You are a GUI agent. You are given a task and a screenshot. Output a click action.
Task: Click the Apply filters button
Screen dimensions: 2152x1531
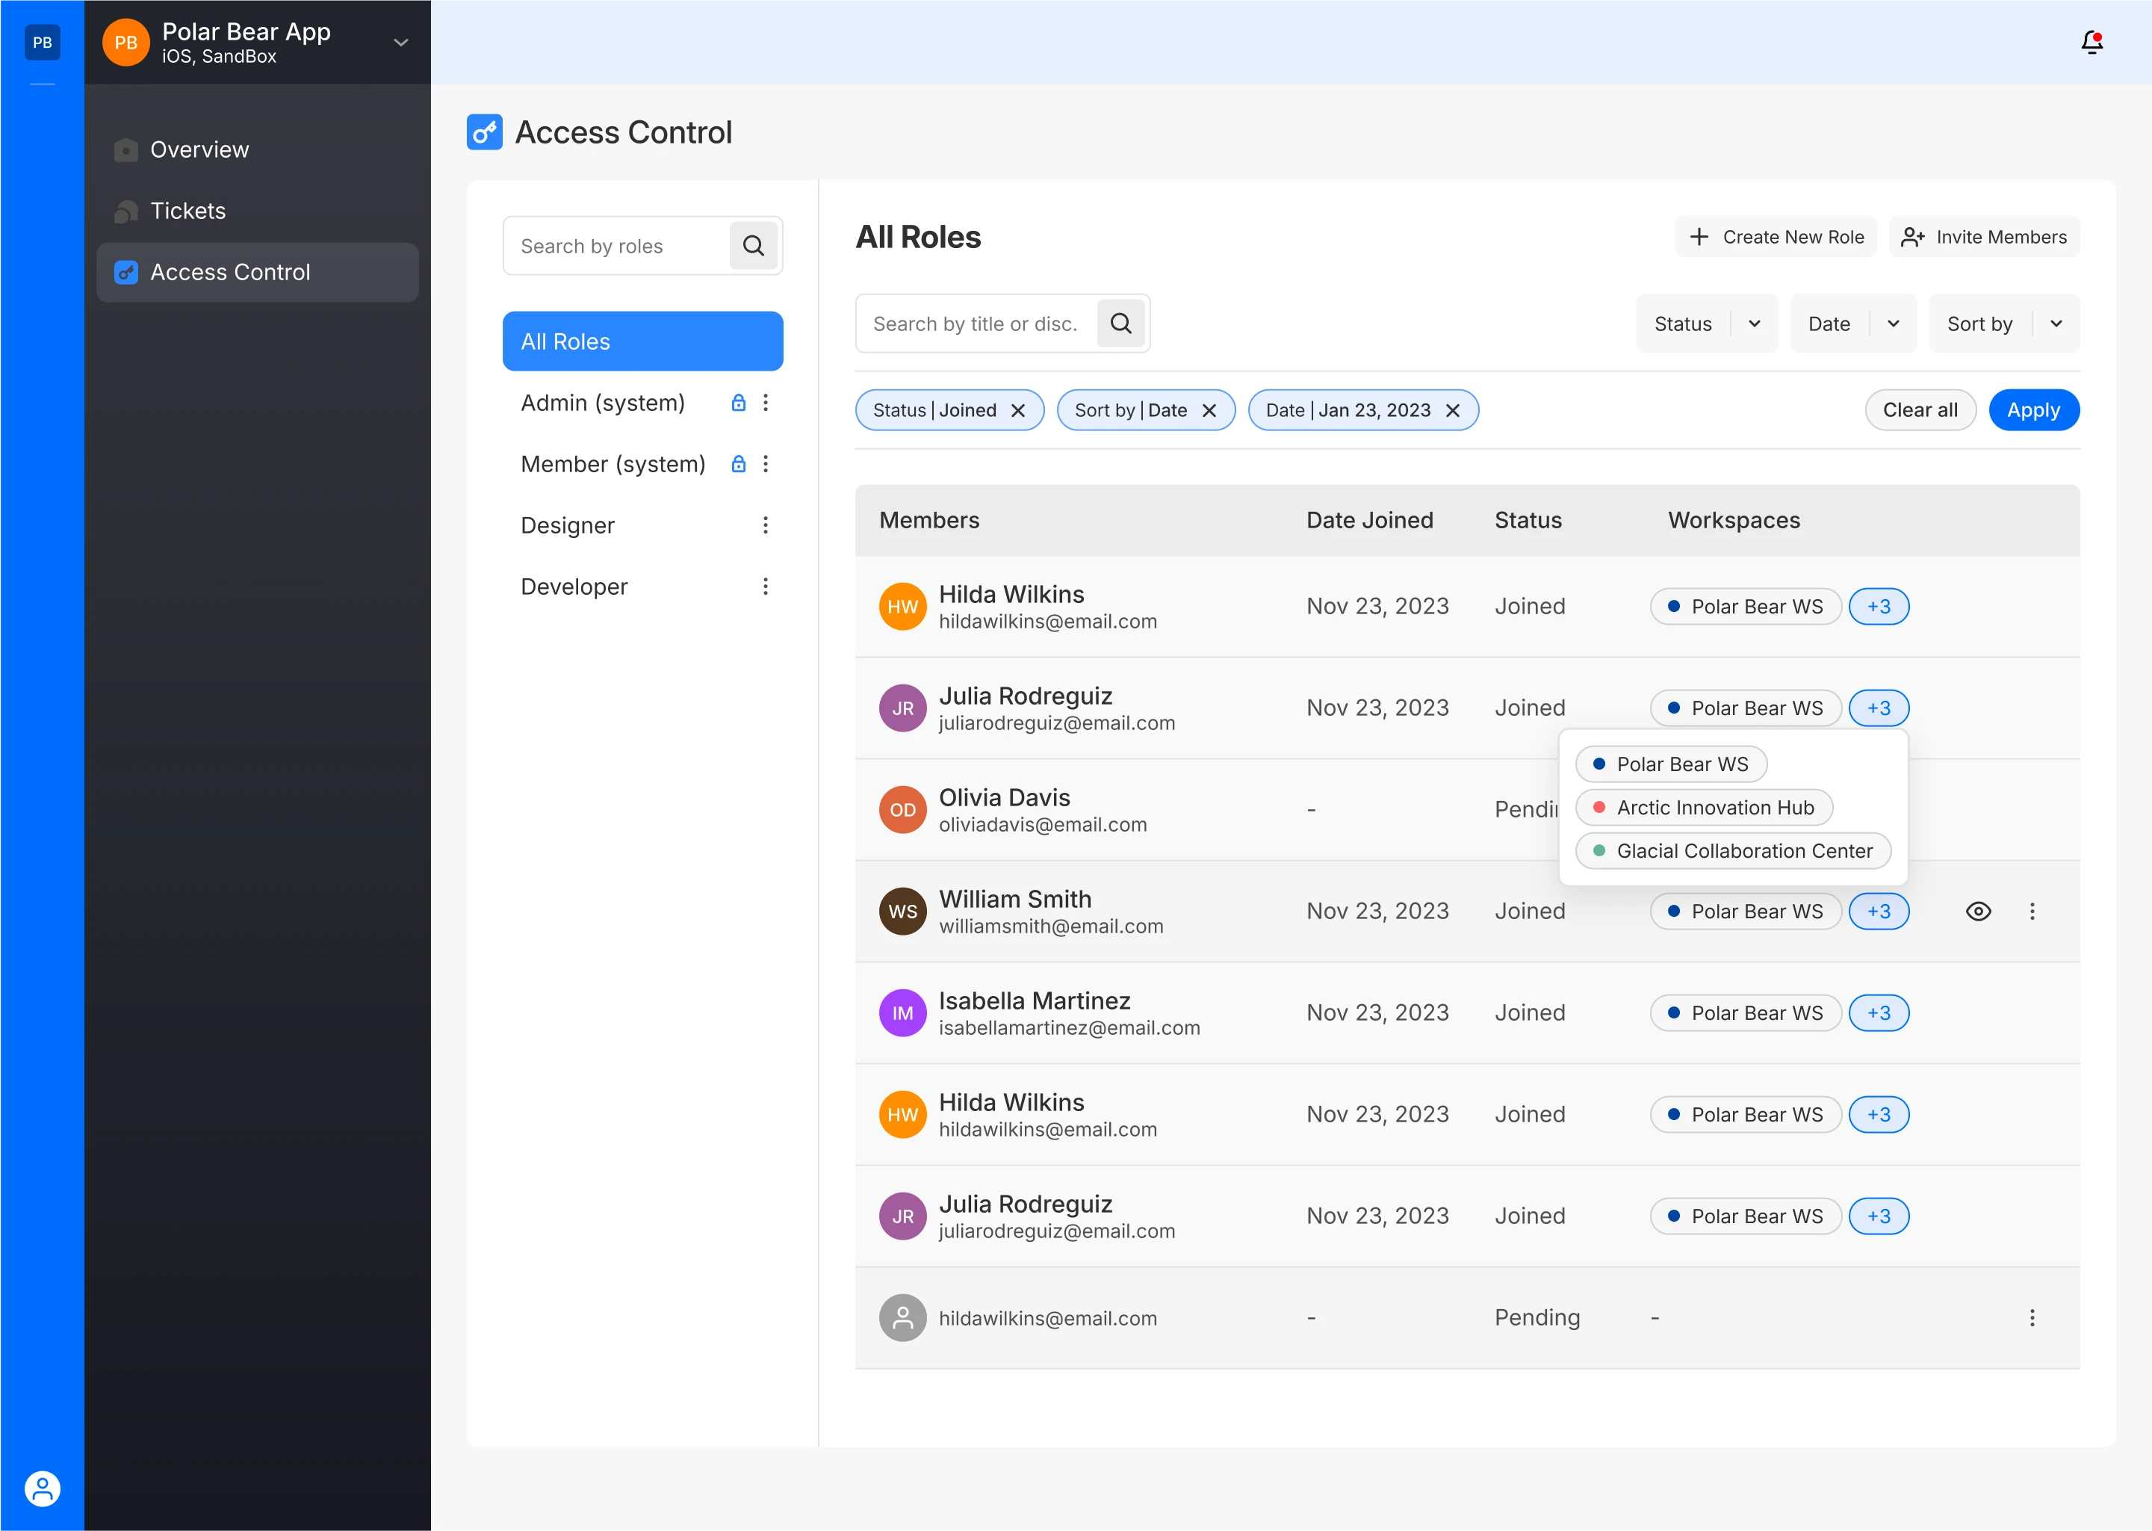coord(2033,410)
